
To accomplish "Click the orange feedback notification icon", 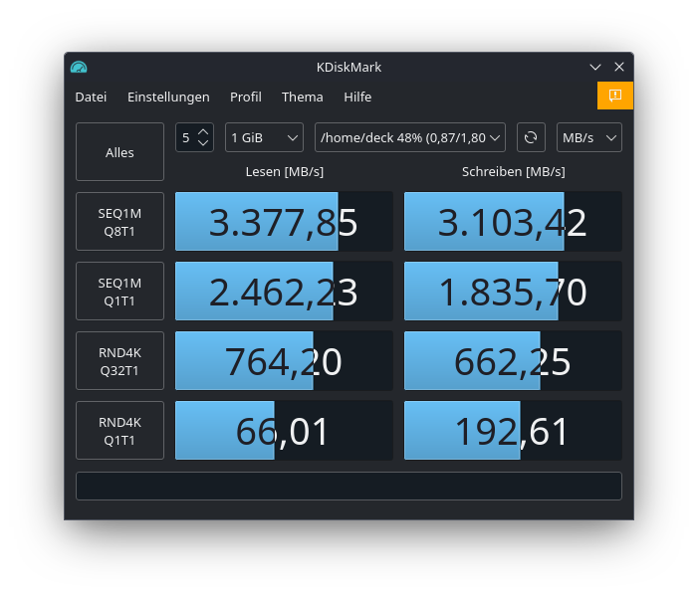I will click(x=614, y=96).
